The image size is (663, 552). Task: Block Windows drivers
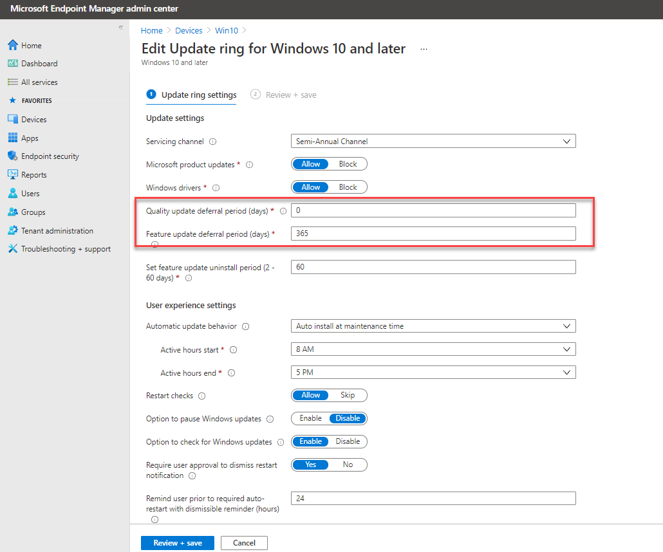[348, 187]
